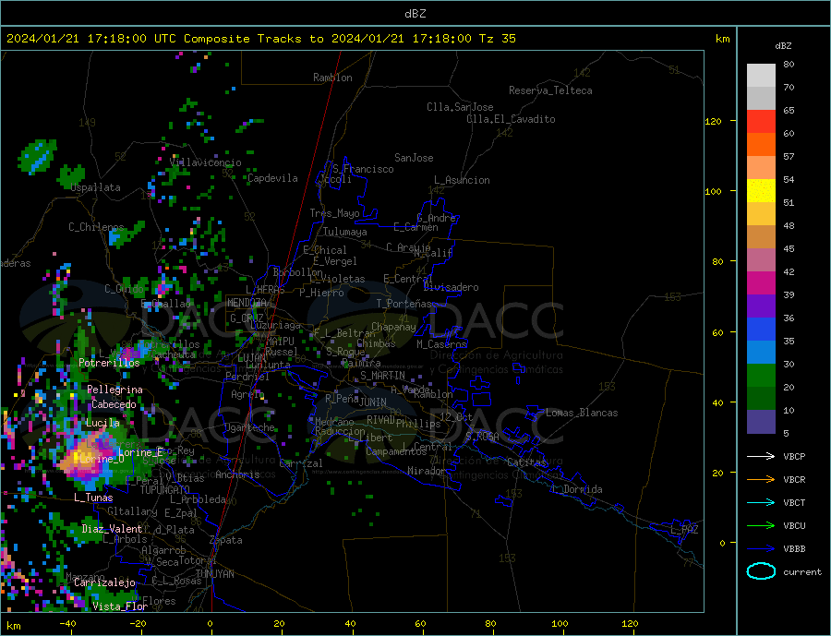Screen dimensions: 831x636
Task: Click the Lomas_Blancas label
Action: click(x=582, y=413)
